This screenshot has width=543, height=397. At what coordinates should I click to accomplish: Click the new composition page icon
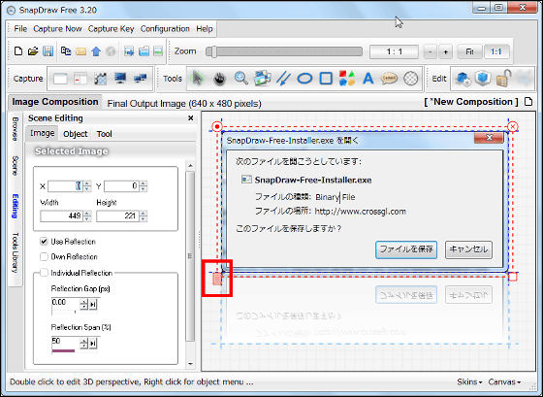[x=528, y=102]
